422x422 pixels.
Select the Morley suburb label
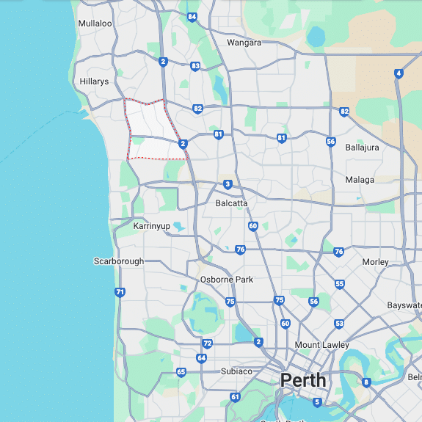tap(375, 262)
